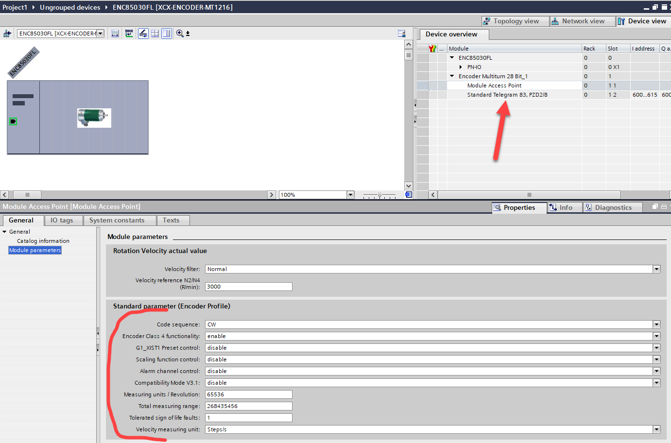Click the icon at right end of device toolbar
This screenshot has width=671, height=443.
point(401,34)
